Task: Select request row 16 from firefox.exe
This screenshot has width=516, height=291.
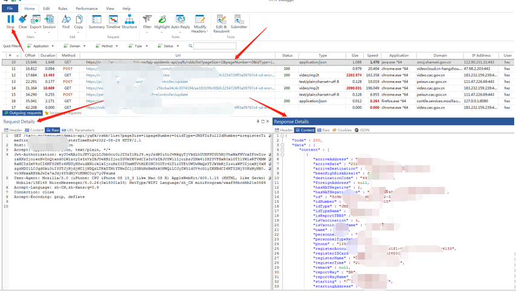Action: [x=258, y=101]
